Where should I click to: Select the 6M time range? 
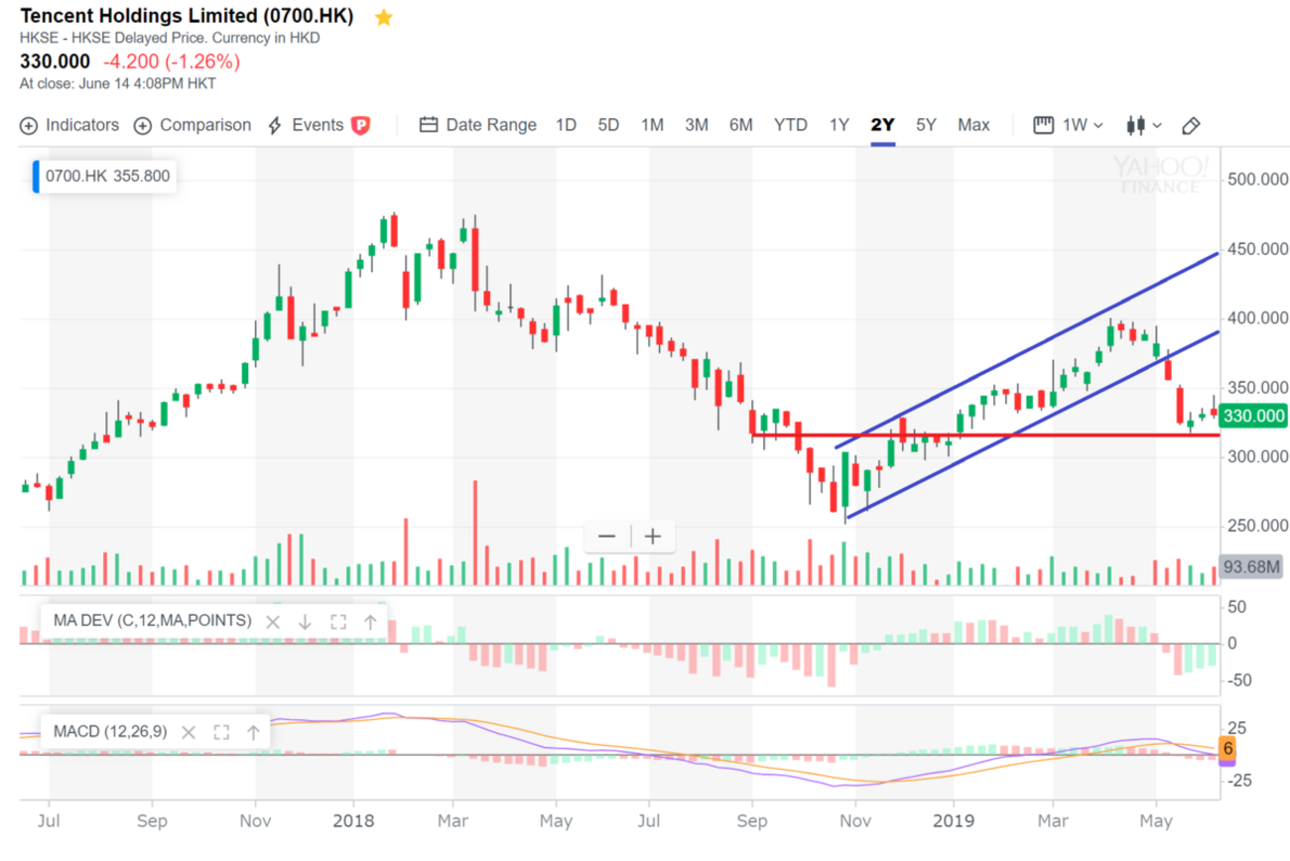pos(741,125)
